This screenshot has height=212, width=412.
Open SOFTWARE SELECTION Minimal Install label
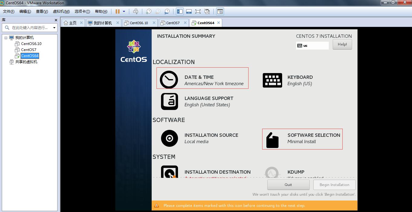pos(314,138)
